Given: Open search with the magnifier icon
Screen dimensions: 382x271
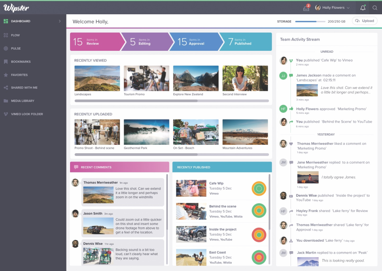Looking at the screenshot, I should click(x=375, y=8).
